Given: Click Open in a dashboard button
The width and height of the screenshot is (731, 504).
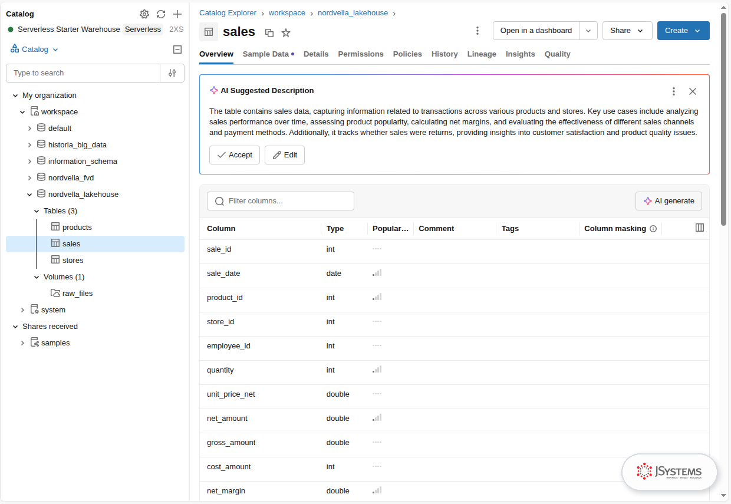Looking at the screenshot, I should pyautogui.click(x=536, y=31).
